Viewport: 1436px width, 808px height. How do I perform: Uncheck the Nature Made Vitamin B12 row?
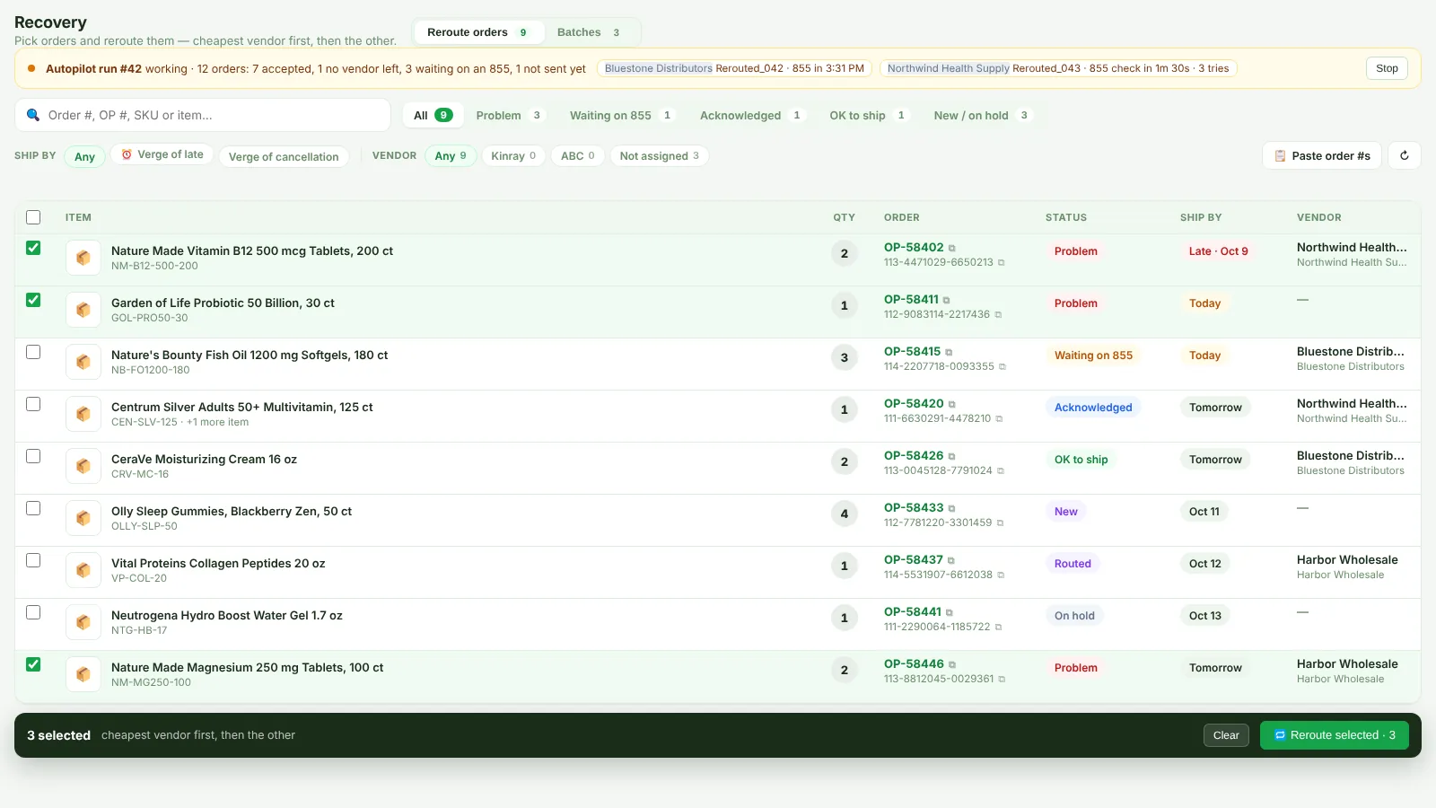[33, 248]
